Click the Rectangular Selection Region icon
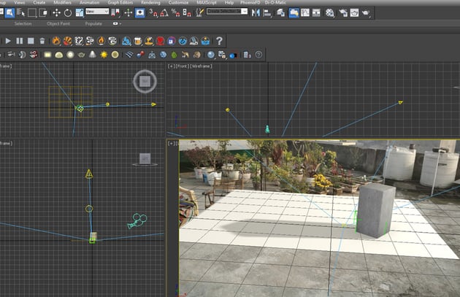 (31, 12)
